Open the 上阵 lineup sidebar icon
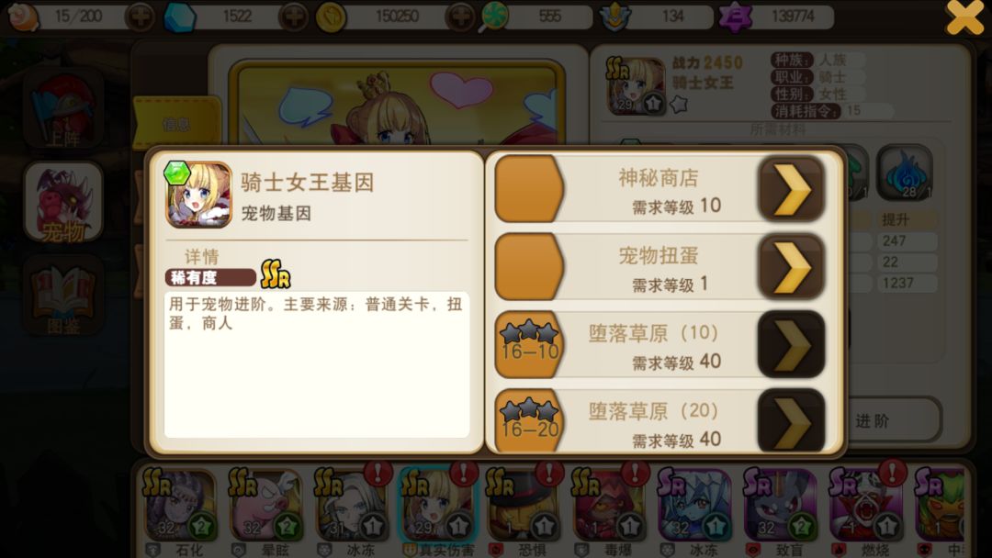The image size is (992, 558). [x=63, y=108]
